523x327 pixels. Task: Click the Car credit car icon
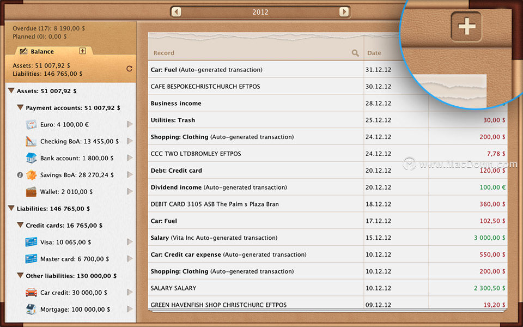[x=32, y=292]
